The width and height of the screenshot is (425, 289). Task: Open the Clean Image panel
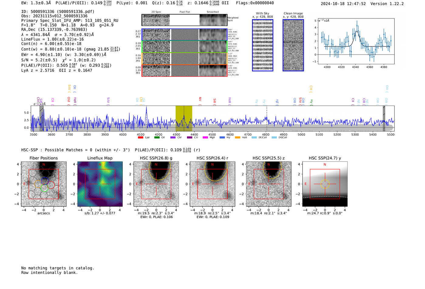(x=293, y=45)
